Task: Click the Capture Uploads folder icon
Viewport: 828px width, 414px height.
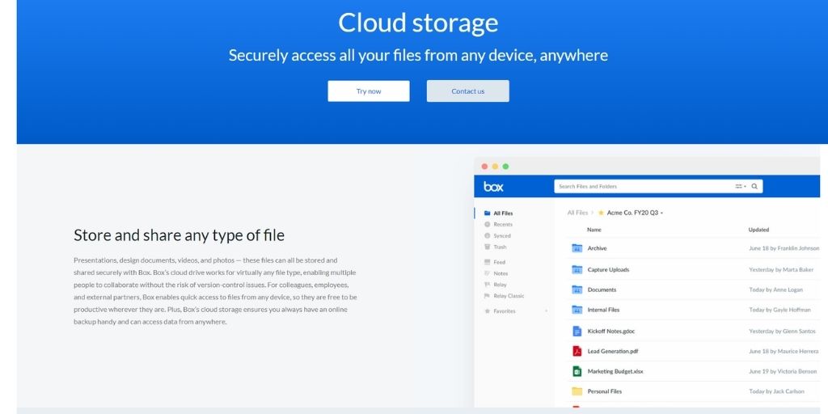Action: click(x=577, y=270)
